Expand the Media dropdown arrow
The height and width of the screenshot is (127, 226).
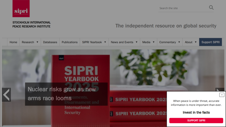point(154,42)
